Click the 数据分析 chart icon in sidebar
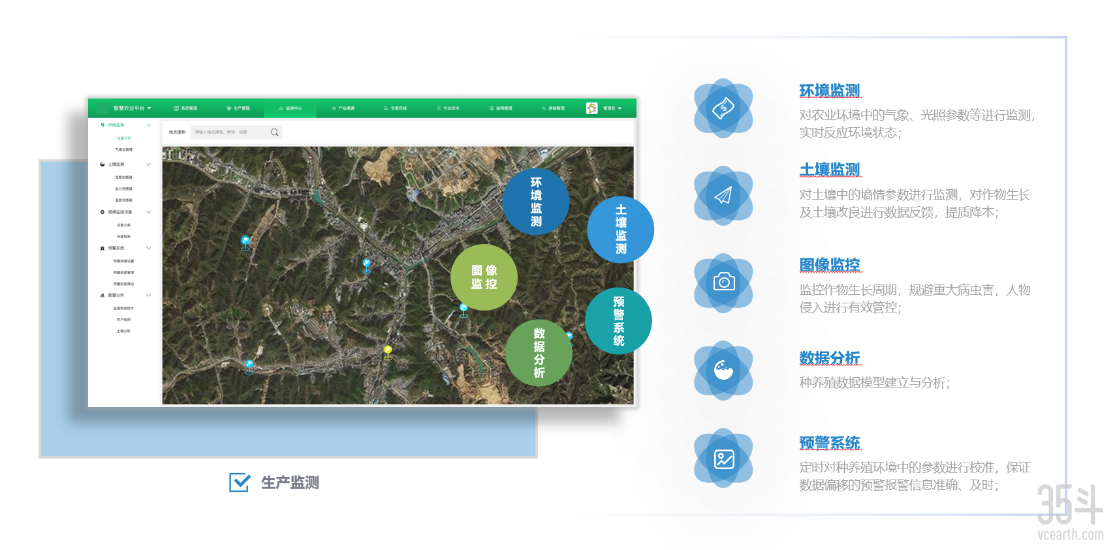 (x=102, y=295)
